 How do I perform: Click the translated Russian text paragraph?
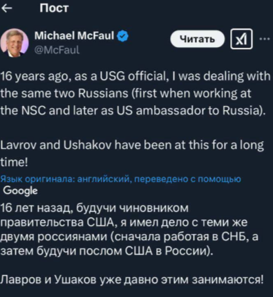(132, 244)
